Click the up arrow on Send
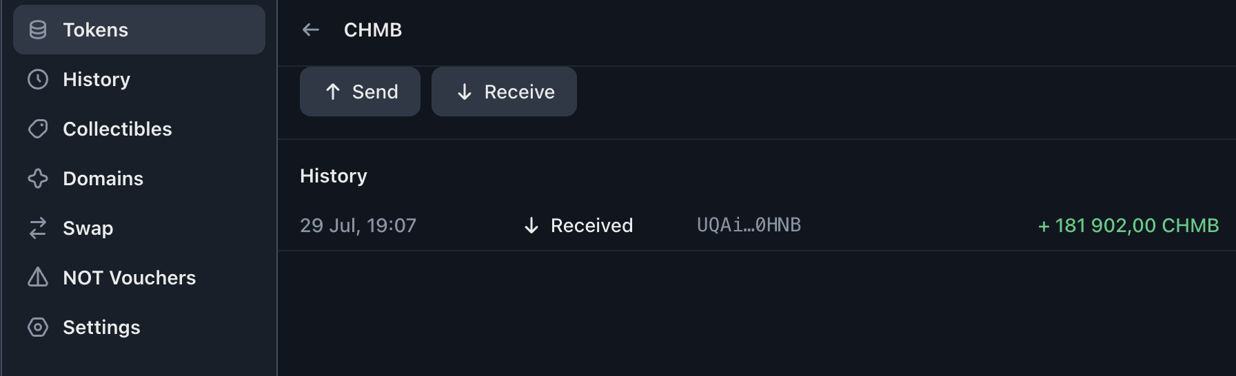The image size is (1236, 376). [x=333, y=92]
